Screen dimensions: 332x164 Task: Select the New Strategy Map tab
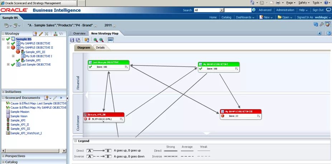pyautogui.click(x=105, y=33)
